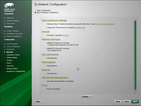
Task: Click the SUSE chameleon logo
Action: click(9, 5)
